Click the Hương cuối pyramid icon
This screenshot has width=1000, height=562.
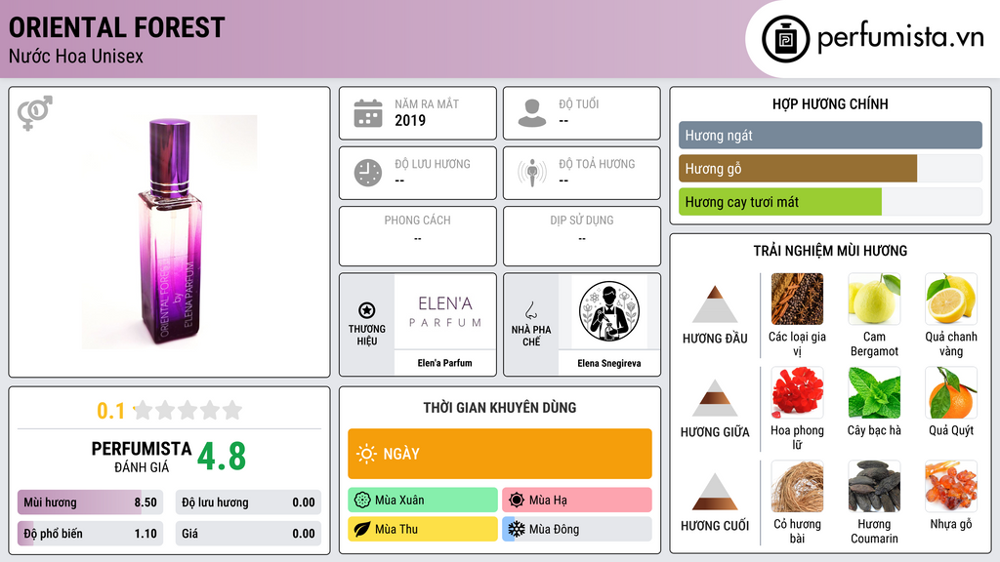715,492
